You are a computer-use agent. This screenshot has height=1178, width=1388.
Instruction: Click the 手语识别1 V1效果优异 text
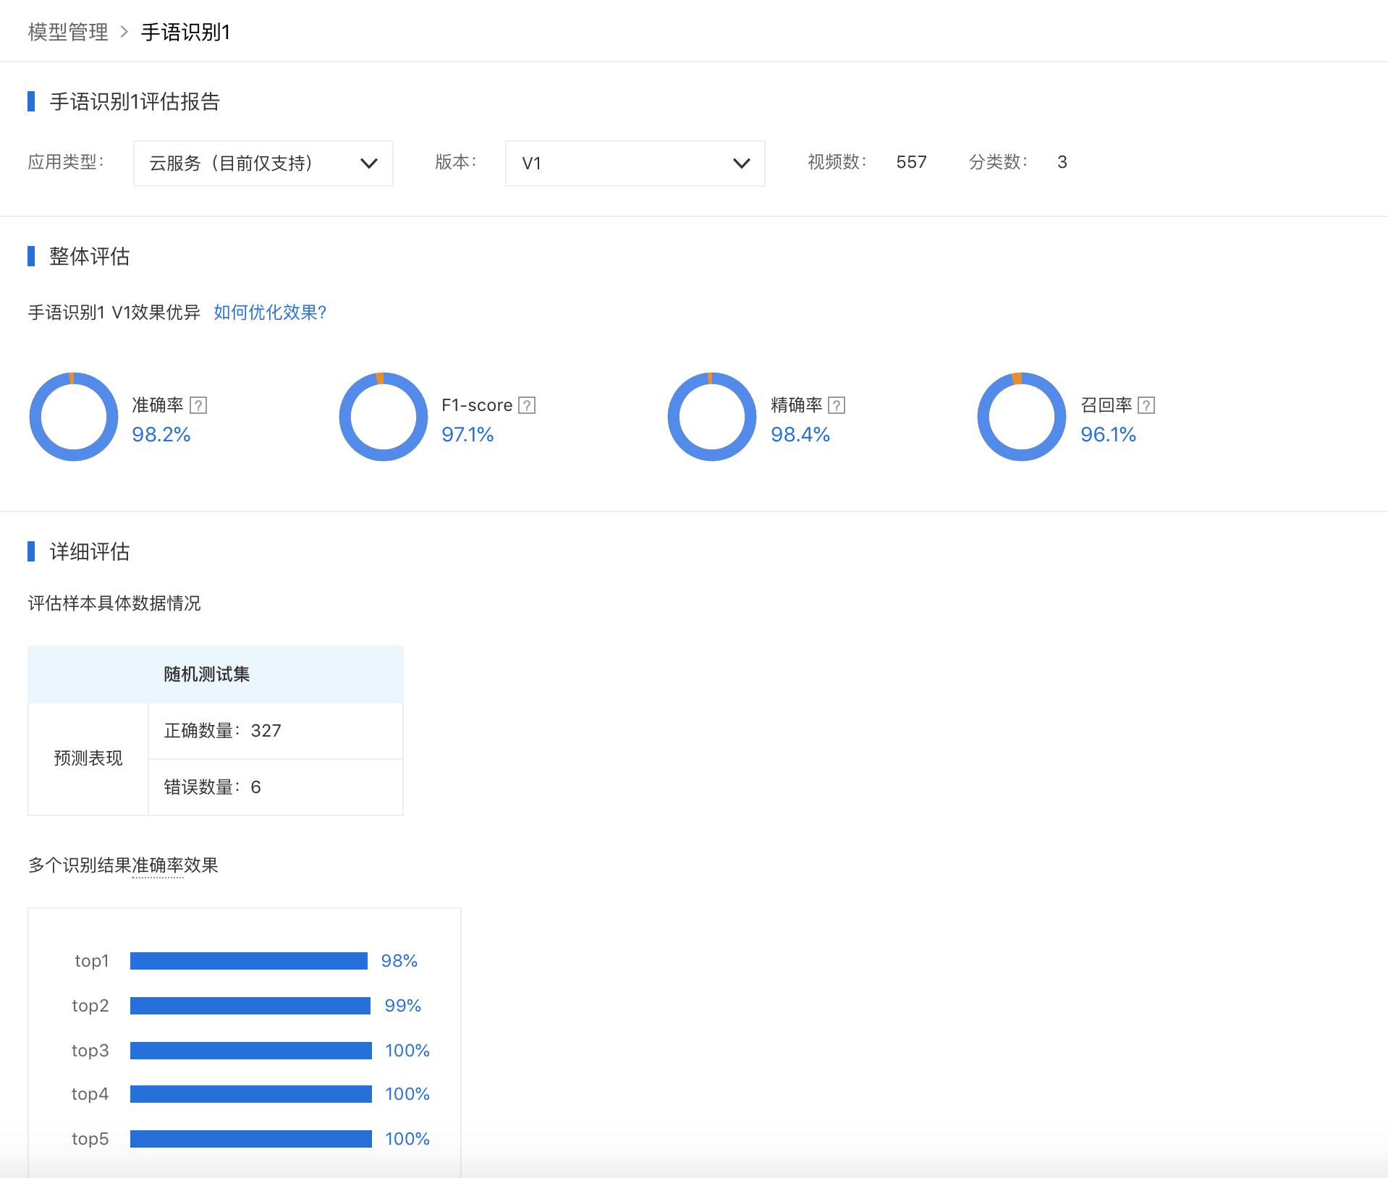(114, 313)
